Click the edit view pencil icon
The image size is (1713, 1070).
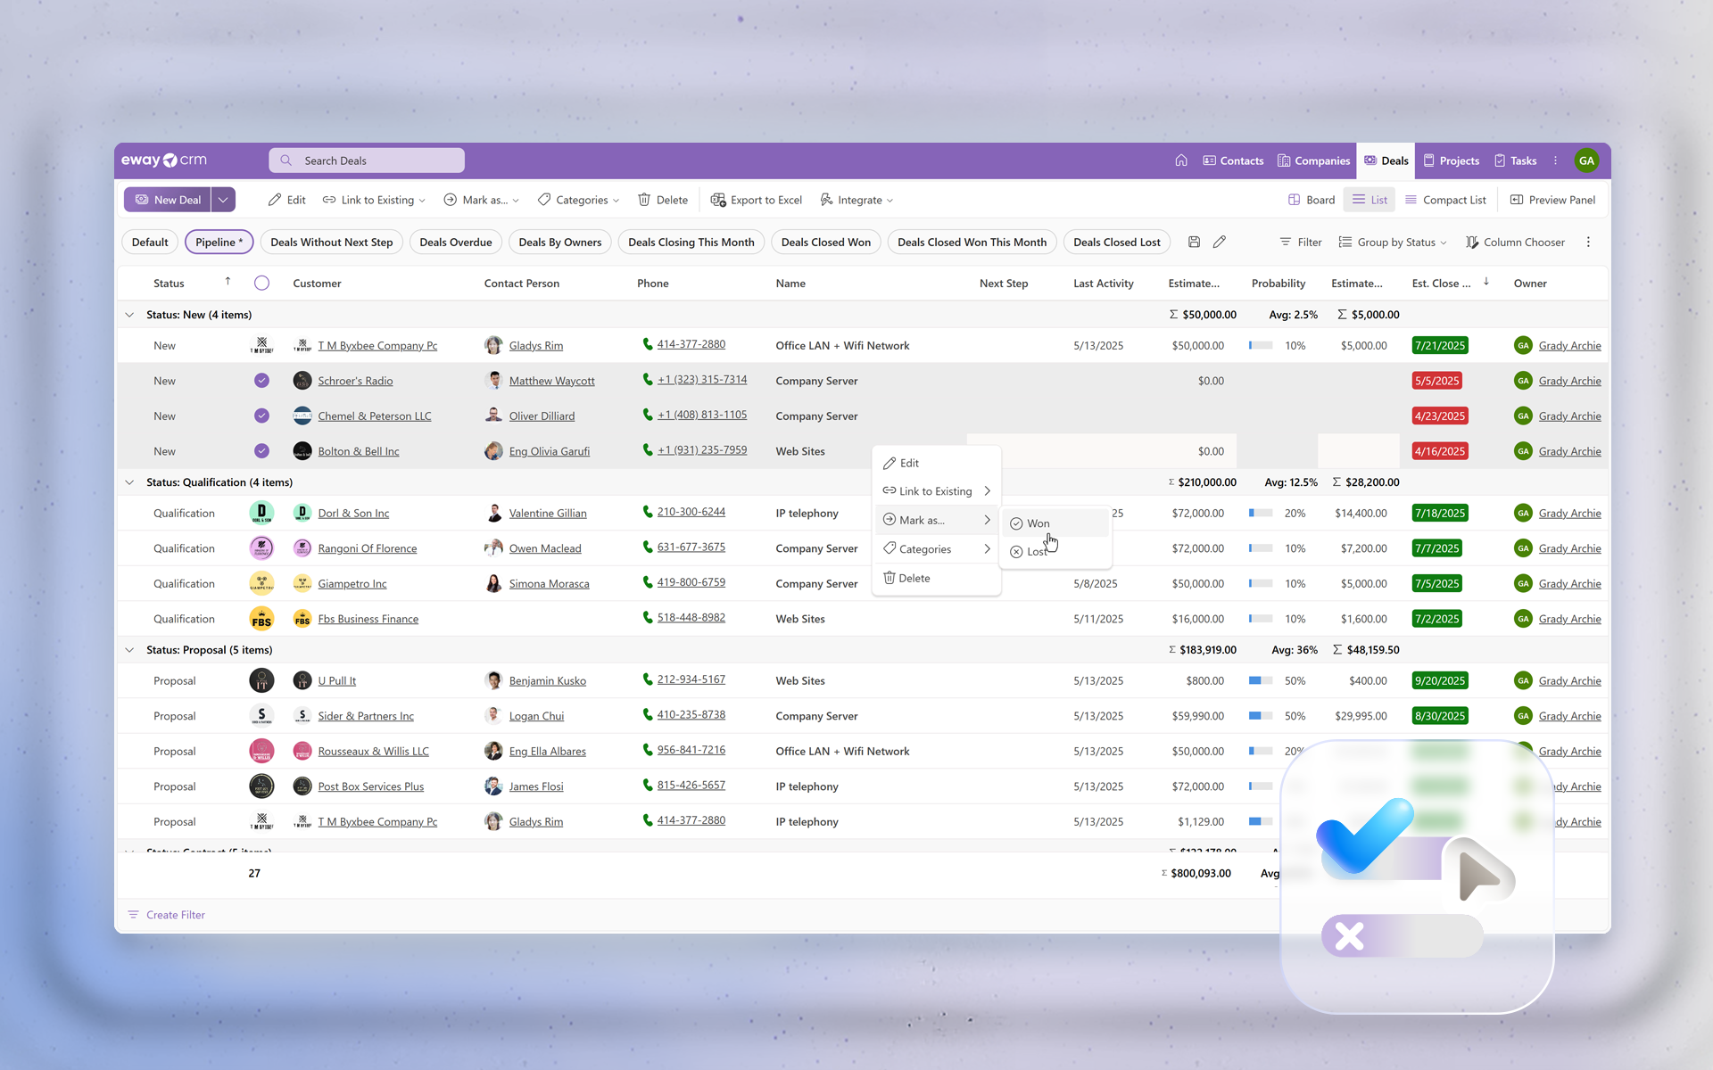pyautogui.click(x=1220, y=242)
